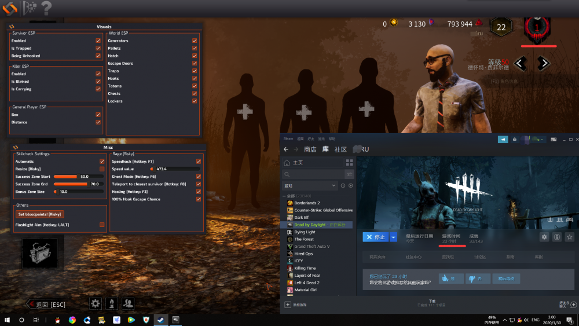Open the Steam home icon next to 主页
Viewport: 579px width, 326px height.
pos(287,163)
